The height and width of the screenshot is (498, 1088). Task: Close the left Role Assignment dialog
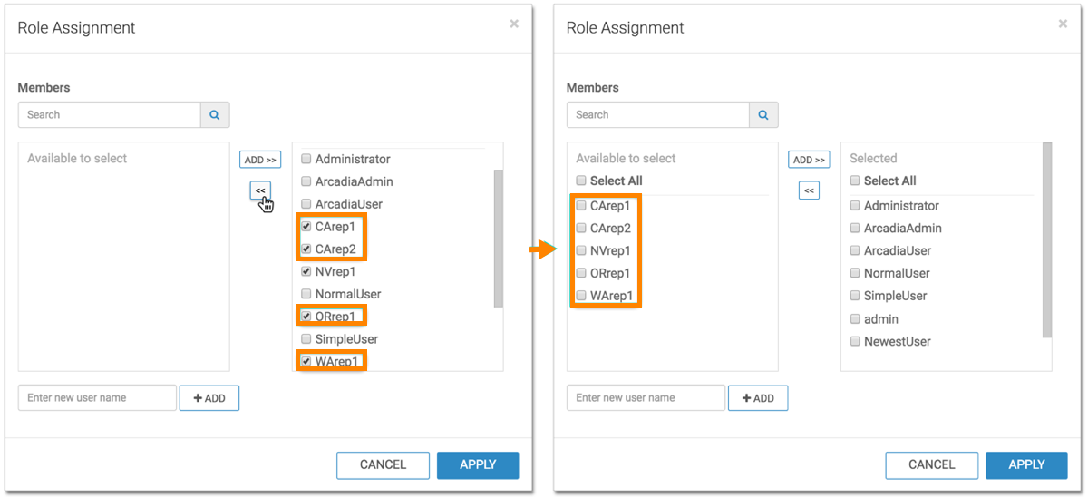pyautogui.click(x=514, y=24)
